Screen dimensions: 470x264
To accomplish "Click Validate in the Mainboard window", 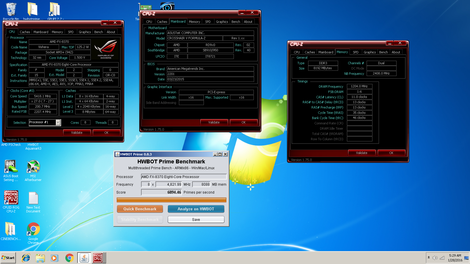I will pyautogui.click(x=214, y=122).
